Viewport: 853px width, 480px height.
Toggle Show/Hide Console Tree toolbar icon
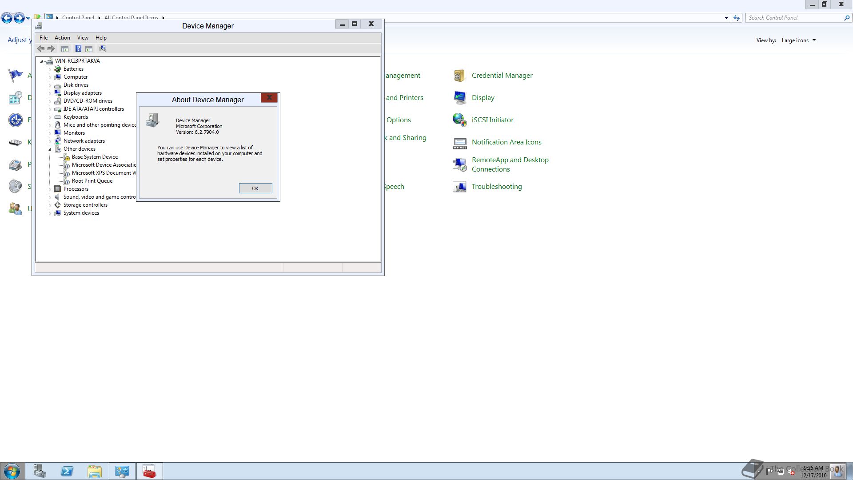pos(65,48)
